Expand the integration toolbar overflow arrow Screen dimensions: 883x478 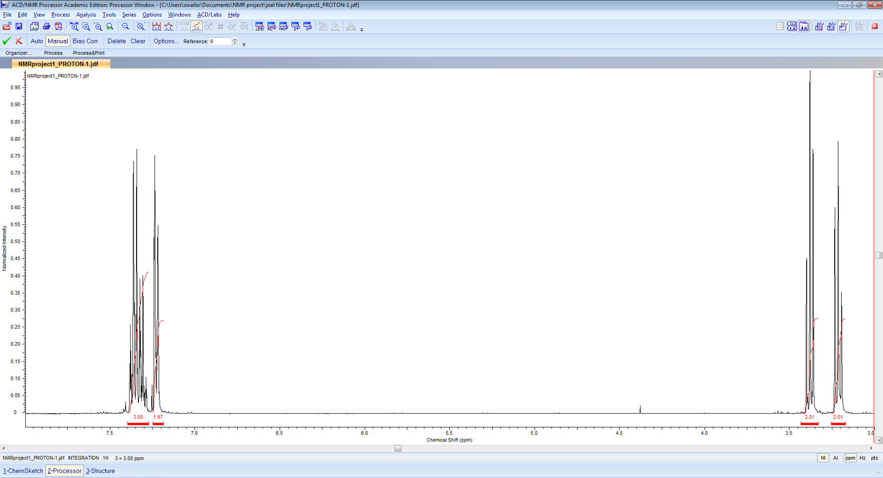(x=244, y=44)
